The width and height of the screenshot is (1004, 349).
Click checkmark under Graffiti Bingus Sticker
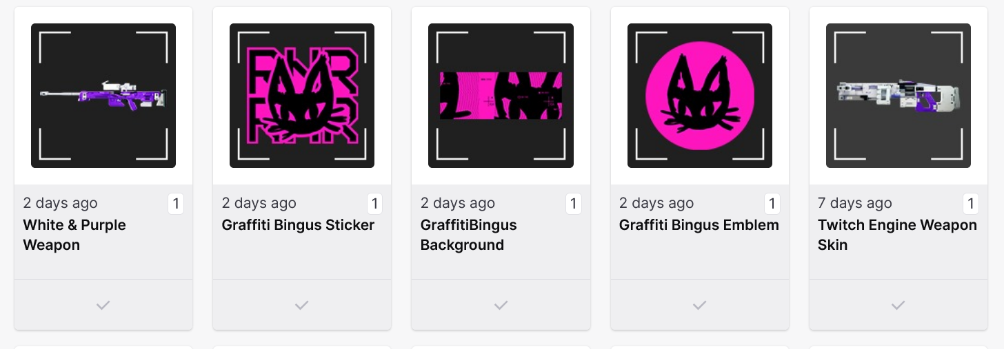[x=302, y=305]
